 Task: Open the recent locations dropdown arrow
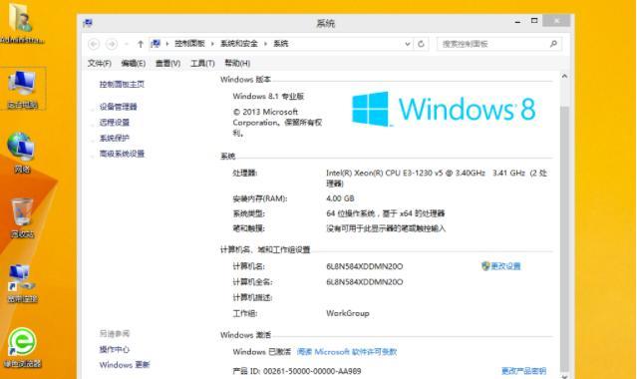click(127, 44)
